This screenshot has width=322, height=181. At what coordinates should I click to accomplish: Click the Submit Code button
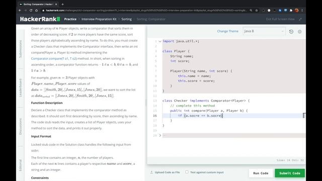pyautogui.click(x=290, y=173)
